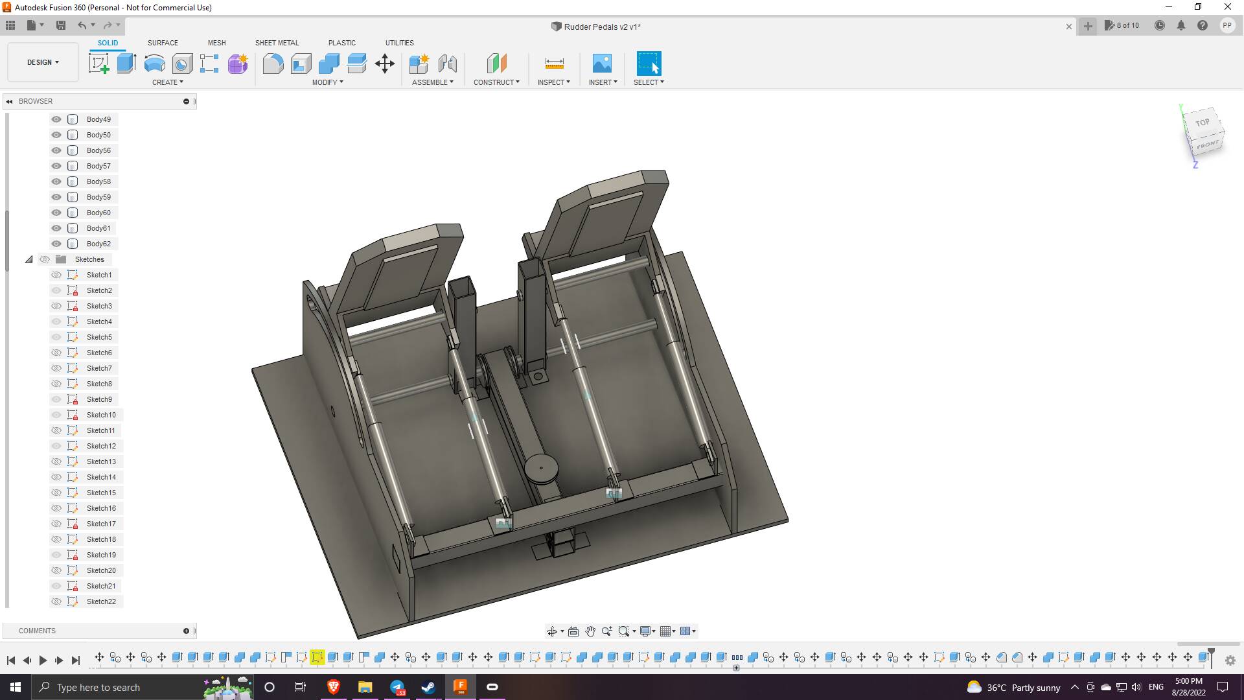Click the Measure tool icon
Screen dimensions: 1244x700
(x=554, y=64)
